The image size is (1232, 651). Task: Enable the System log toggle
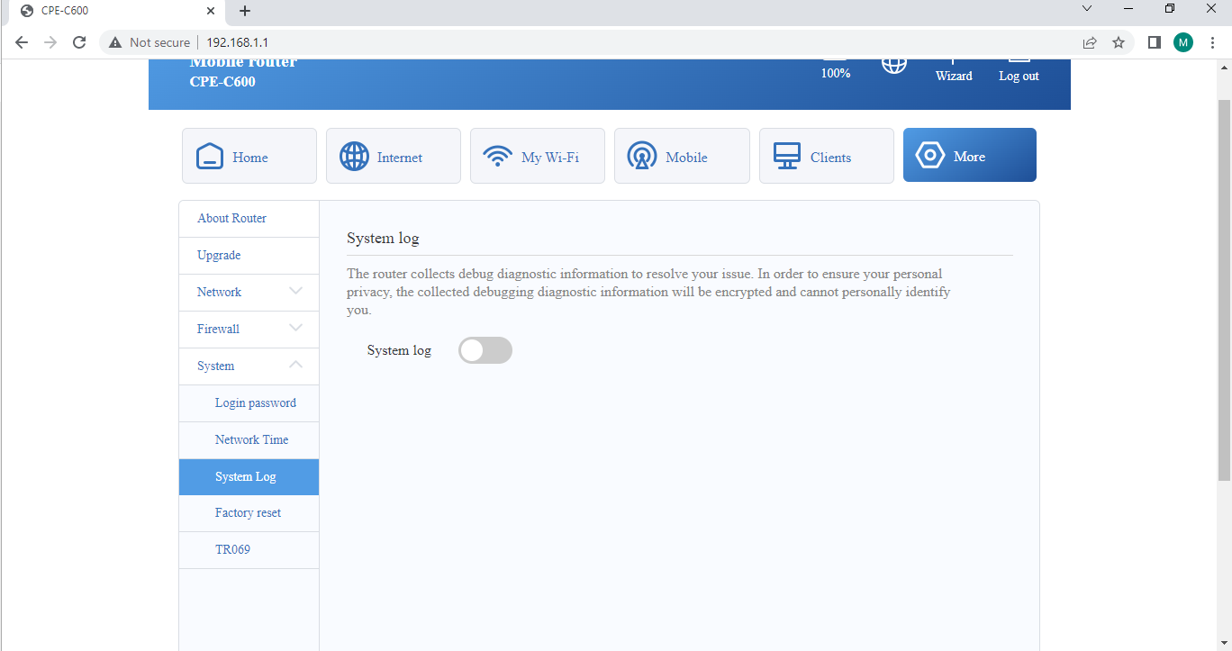[485, 350]
